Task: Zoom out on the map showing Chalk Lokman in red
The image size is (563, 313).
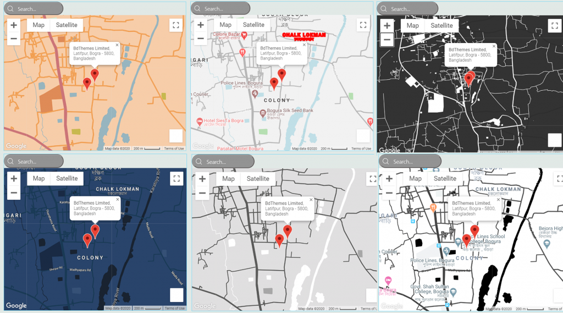Action: [201, 39]
